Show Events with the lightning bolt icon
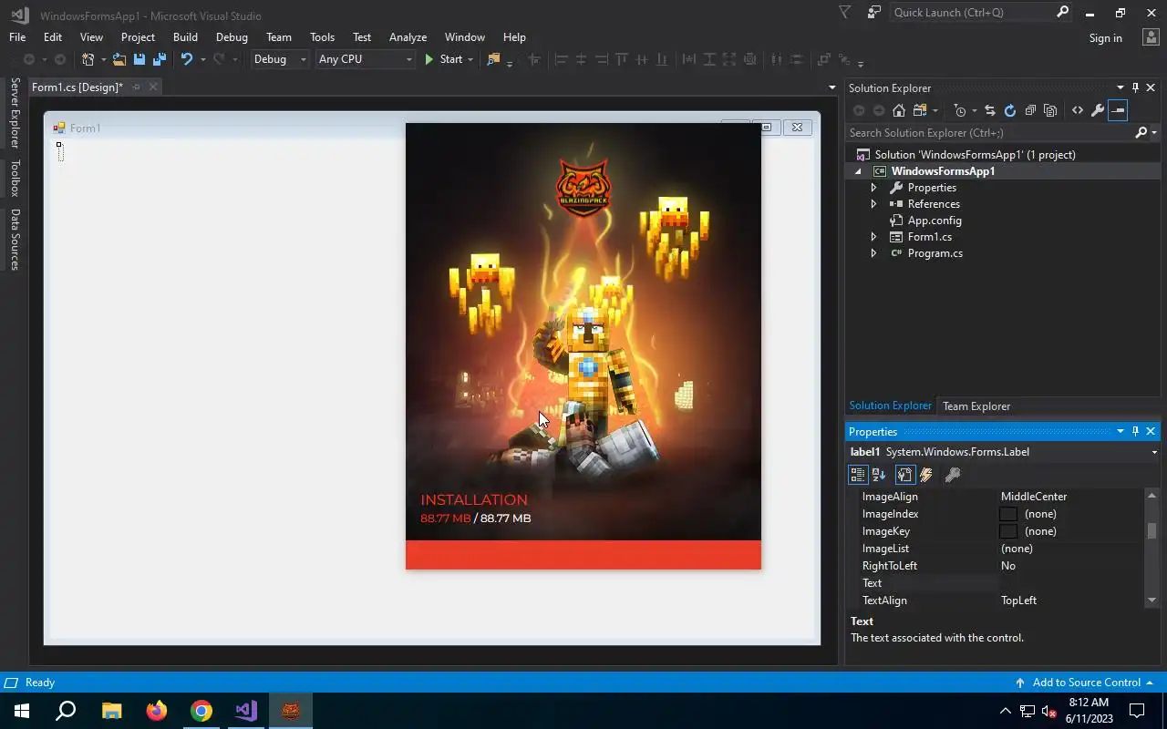The height and width of the screenshot is (729, 1167). click(x=926, y=475)
